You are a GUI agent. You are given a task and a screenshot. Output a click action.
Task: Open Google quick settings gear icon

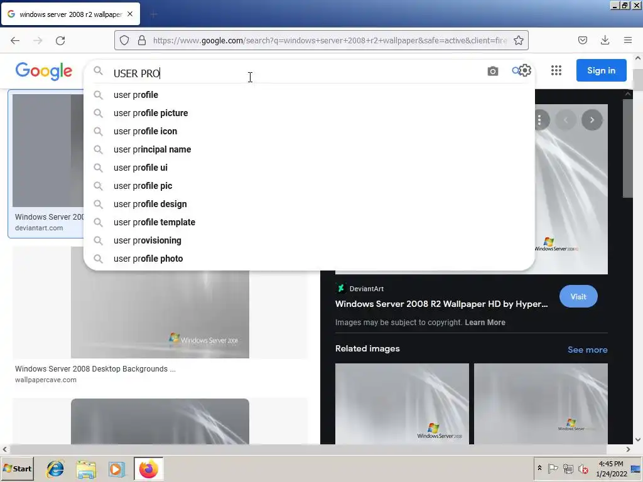point(525,70)
